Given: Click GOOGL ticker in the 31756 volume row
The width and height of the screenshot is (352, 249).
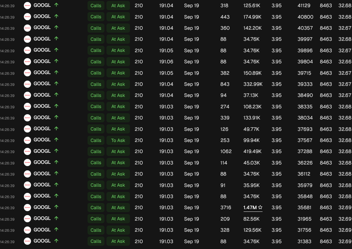Looking at the screenshot, I should (x=42, y=229).
